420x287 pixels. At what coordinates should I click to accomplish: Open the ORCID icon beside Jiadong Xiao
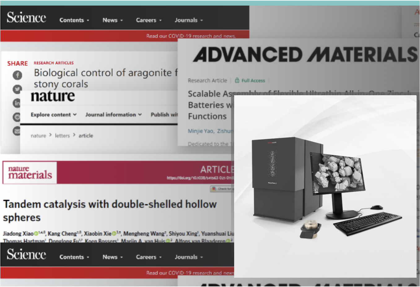[36, 233]
